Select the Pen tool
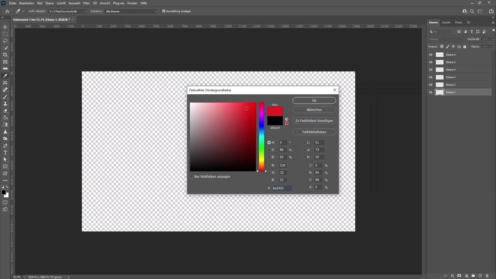Viewport: 496px width, 279px height. coord(5,146)
